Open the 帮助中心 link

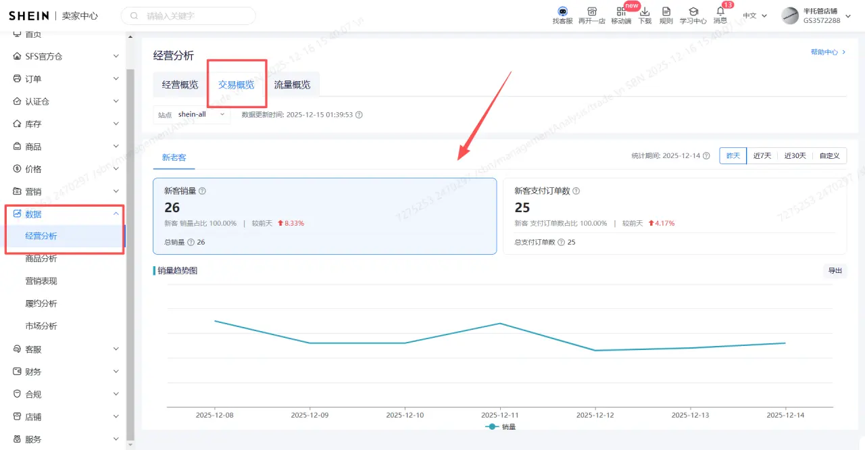click(x=828, y=52)
